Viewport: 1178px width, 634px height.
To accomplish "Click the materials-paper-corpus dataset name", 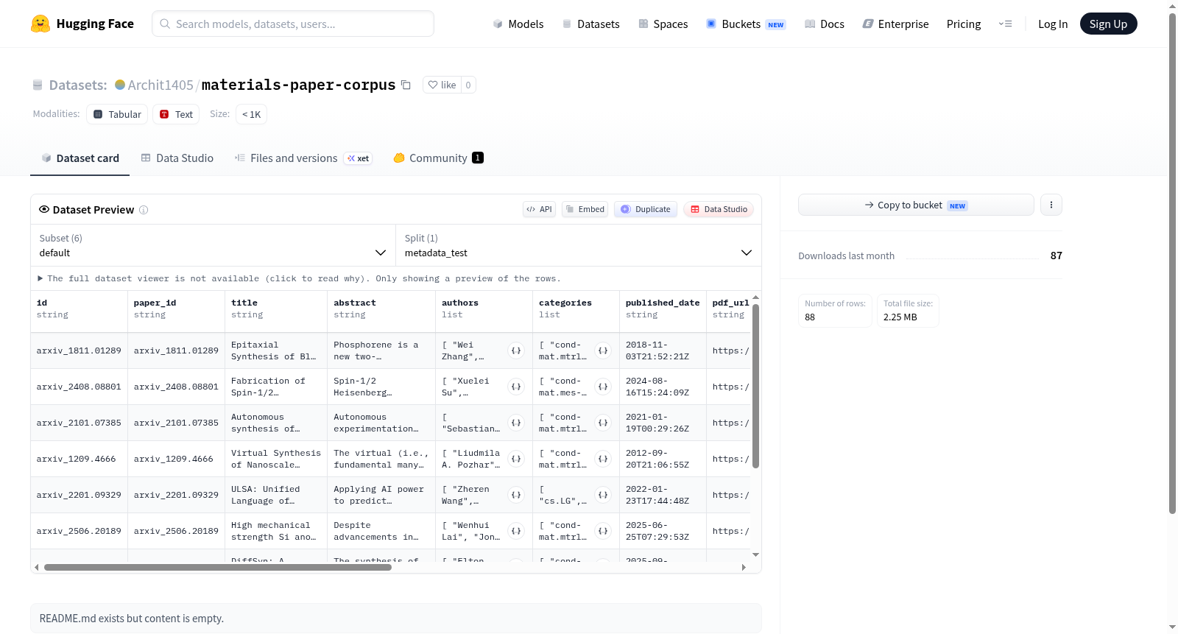I will 298,85.
